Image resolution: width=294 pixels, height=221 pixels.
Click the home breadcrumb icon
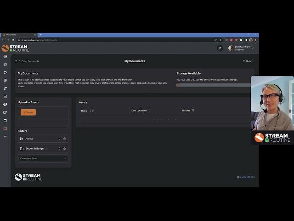point(16,61)
